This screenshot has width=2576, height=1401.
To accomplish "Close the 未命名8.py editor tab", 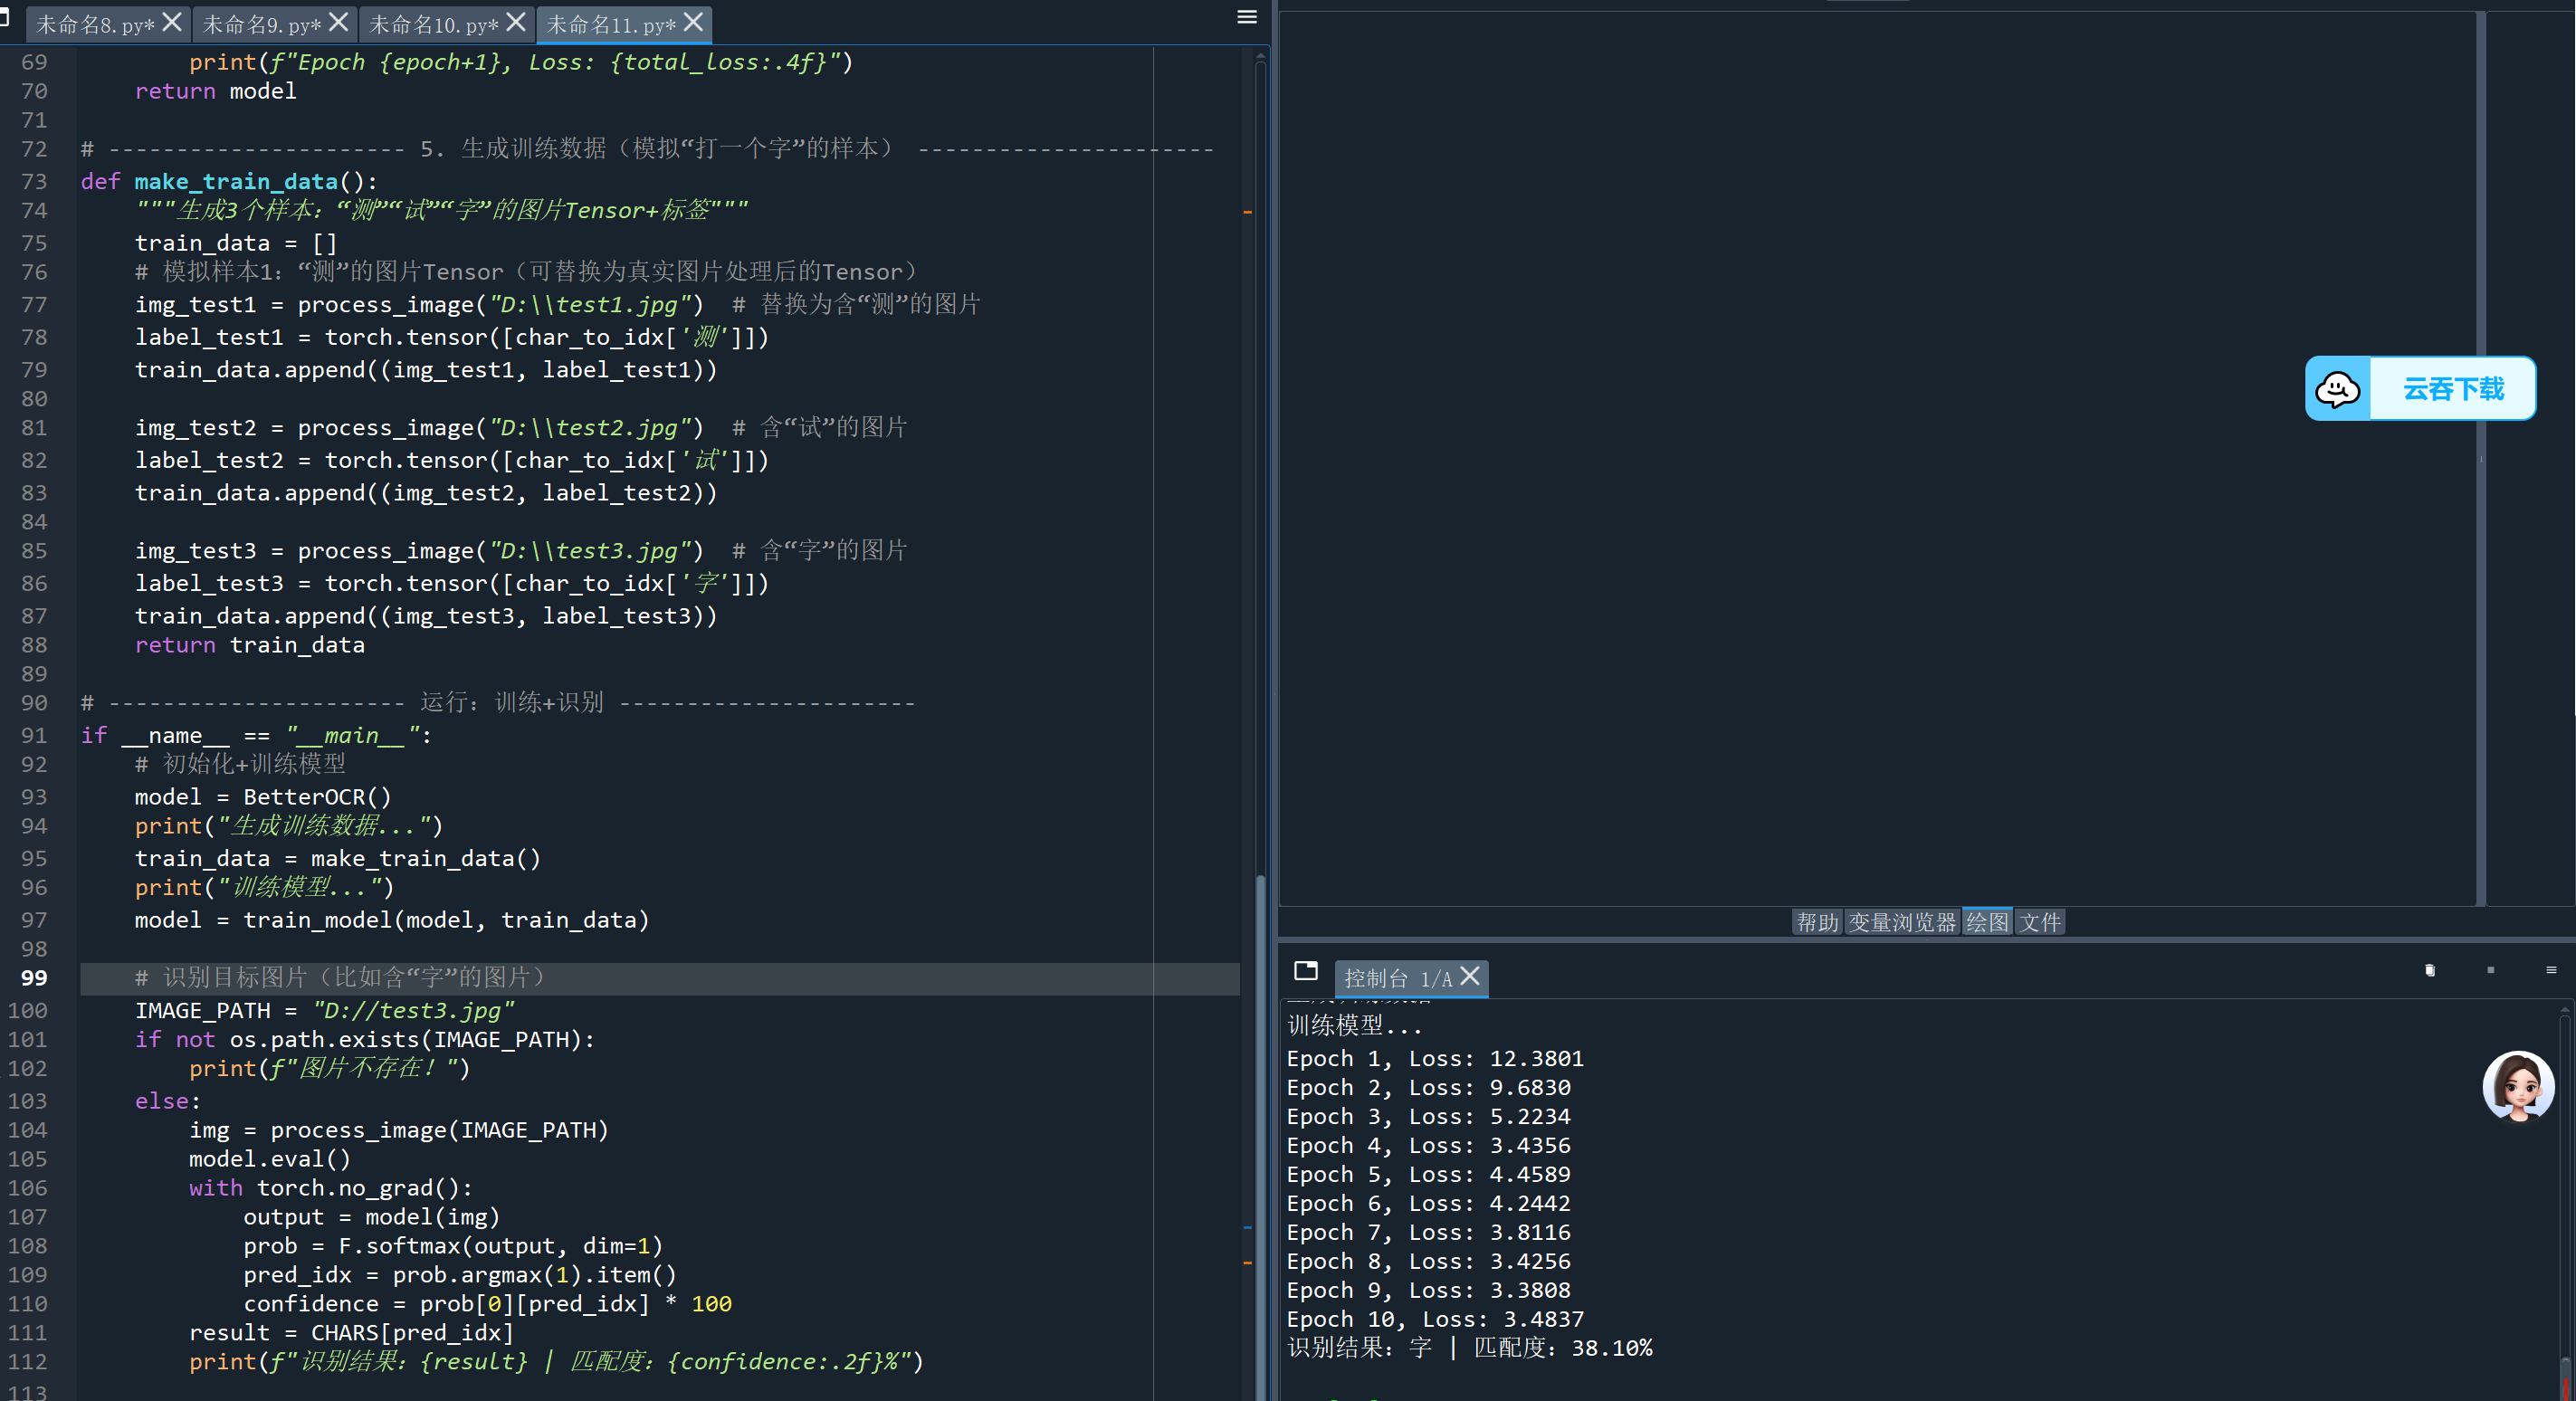I will pos(172,22).
